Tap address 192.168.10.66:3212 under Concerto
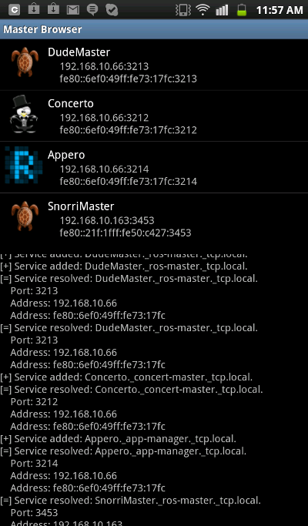The width and height of the screenshot is (308, 526). (104, 118)
